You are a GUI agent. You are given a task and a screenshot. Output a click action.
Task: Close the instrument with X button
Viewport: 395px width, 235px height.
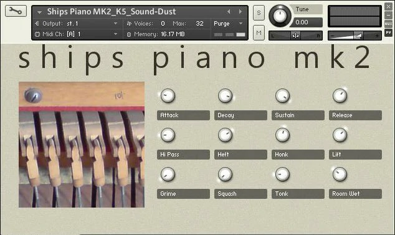[x=388, y=7]
